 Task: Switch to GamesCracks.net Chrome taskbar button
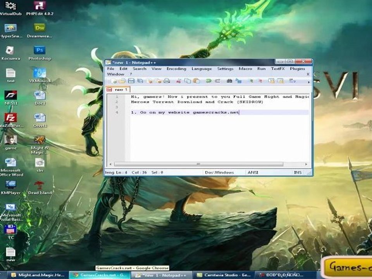pyautogui.click(x=100, y=275)
